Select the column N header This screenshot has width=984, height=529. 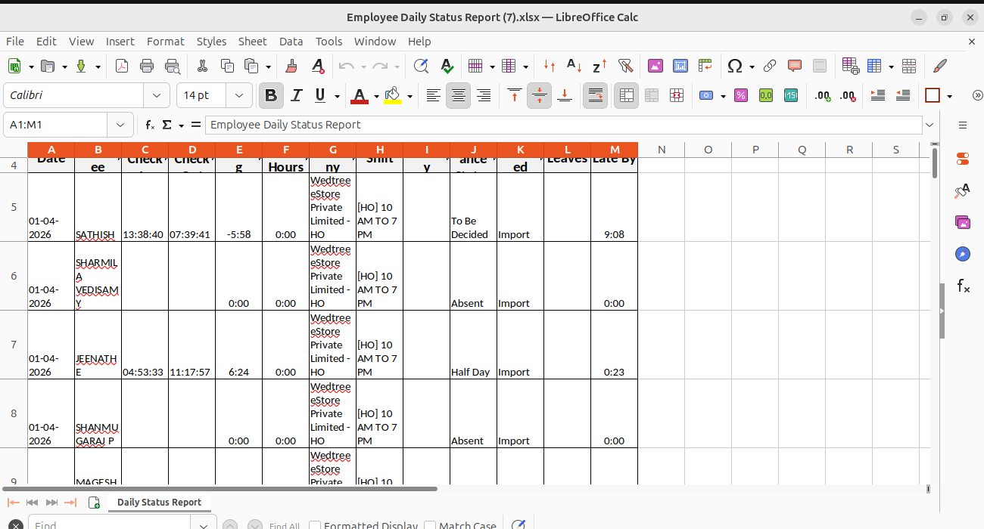pos(661,150)
